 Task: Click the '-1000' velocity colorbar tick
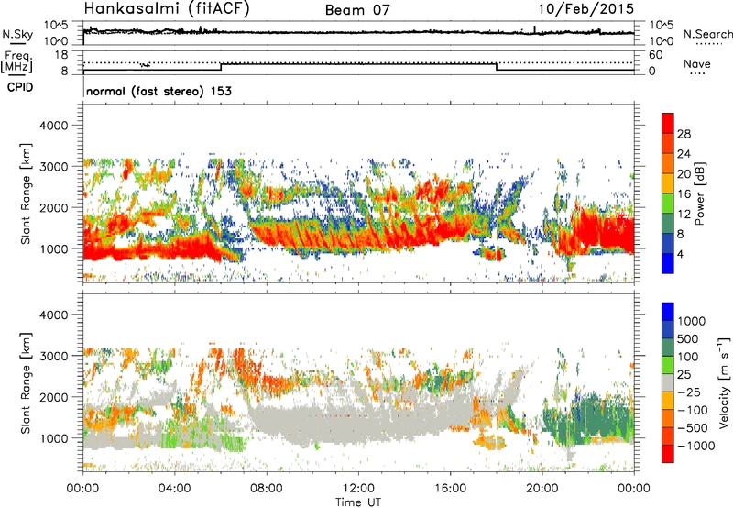[x=695, y=446]
